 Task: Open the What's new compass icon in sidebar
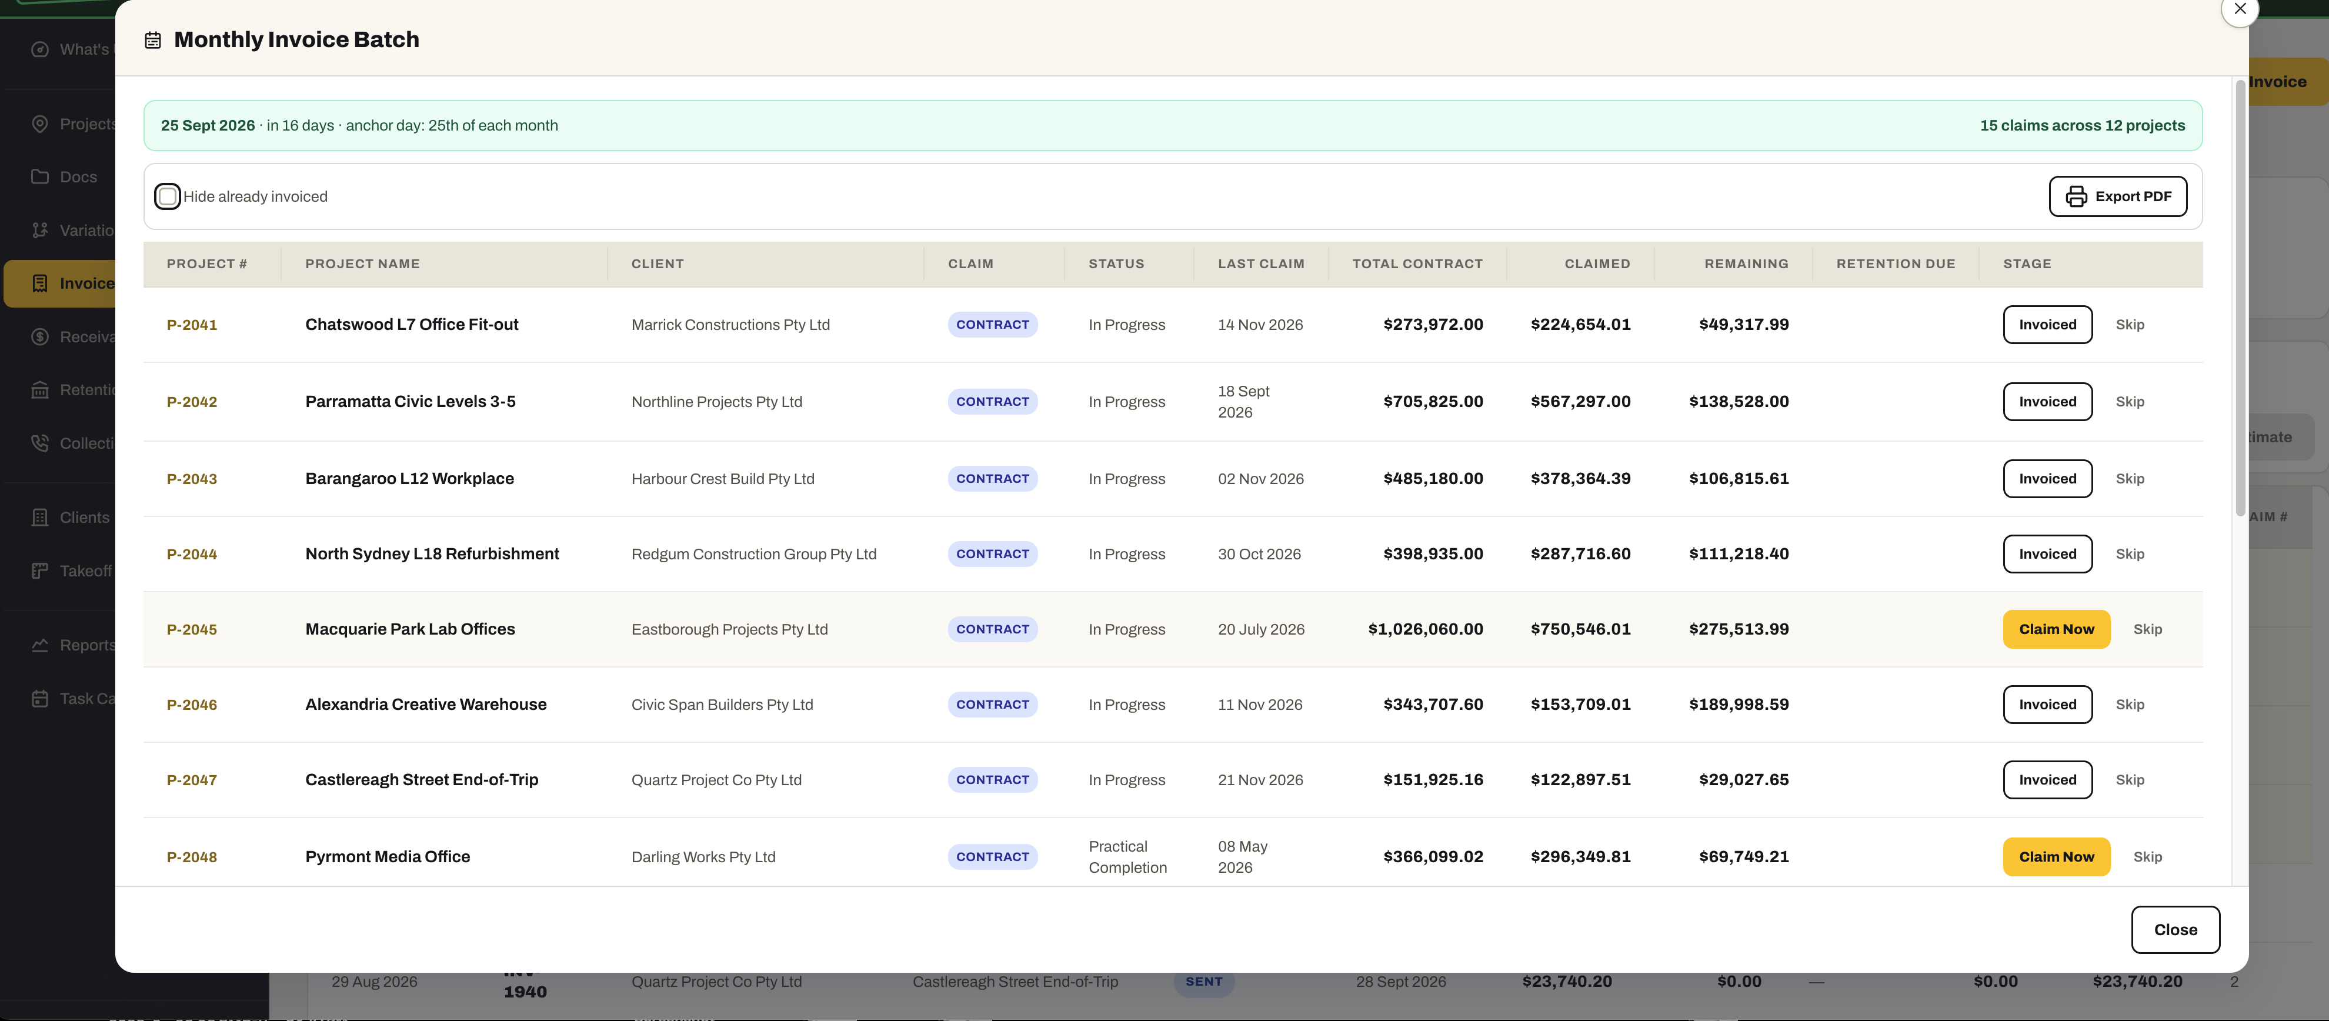click(x=40, y=49)
